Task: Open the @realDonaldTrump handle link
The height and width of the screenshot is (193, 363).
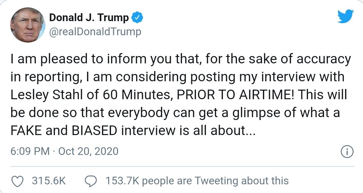Action: [x=95, y=32]
